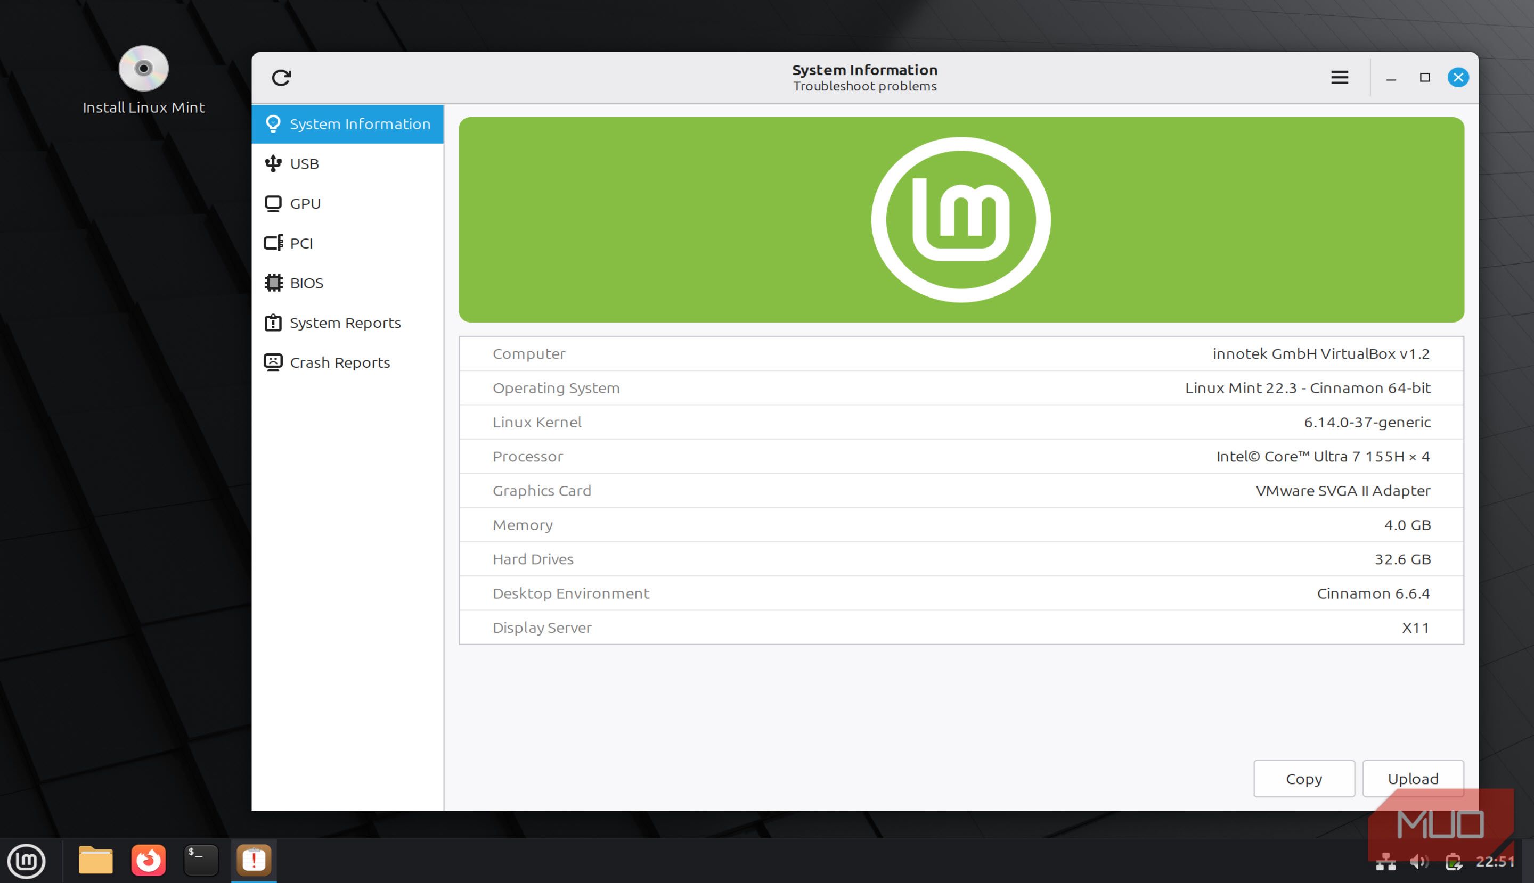Open the PCI section in the sidebar
The image size is (1534, 883).
point(348,243)
